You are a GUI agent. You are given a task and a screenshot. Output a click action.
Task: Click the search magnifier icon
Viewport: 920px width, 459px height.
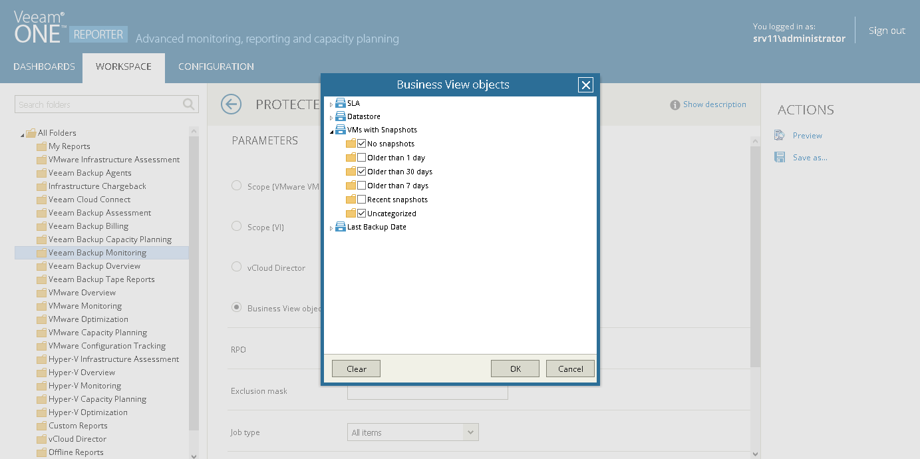(189, 104)
